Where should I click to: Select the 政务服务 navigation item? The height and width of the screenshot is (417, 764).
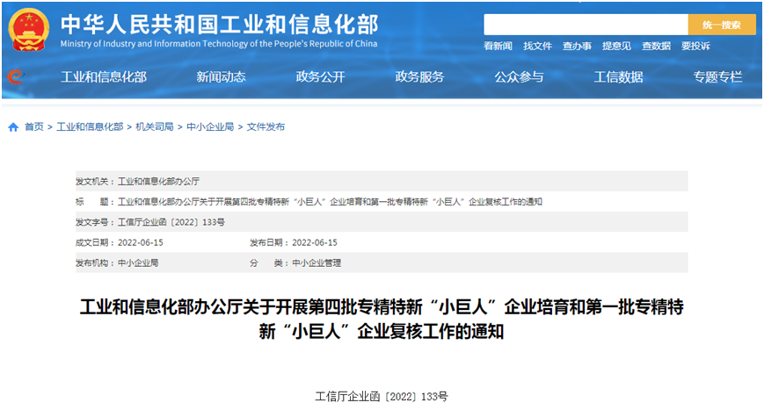419,77
